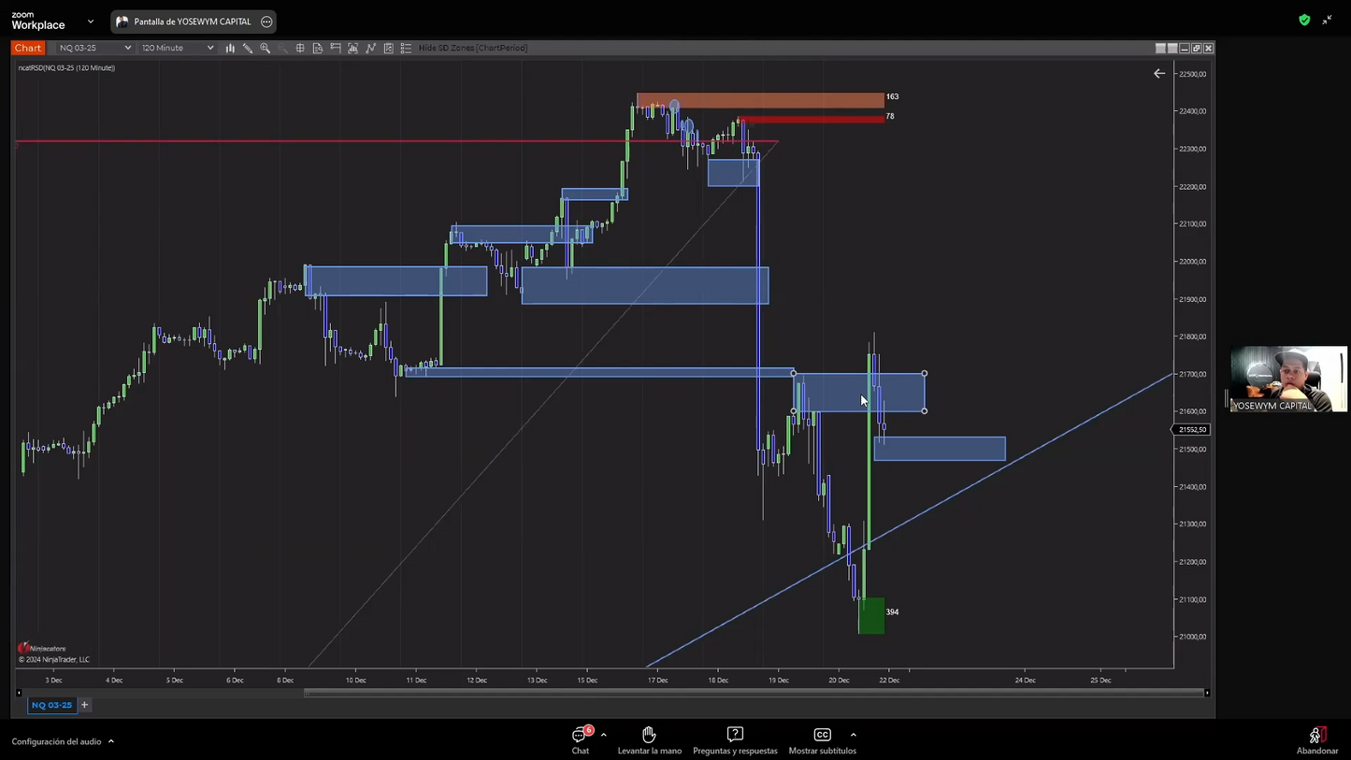This screenshot has width=1351, height=760.
Task: Open the NQ 03-25 instrument dropdown
Action: pos(93,48)
